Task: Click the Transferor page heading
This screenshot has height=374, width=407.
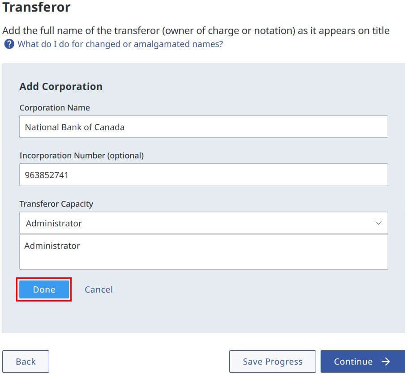Action: coord(36,7)
